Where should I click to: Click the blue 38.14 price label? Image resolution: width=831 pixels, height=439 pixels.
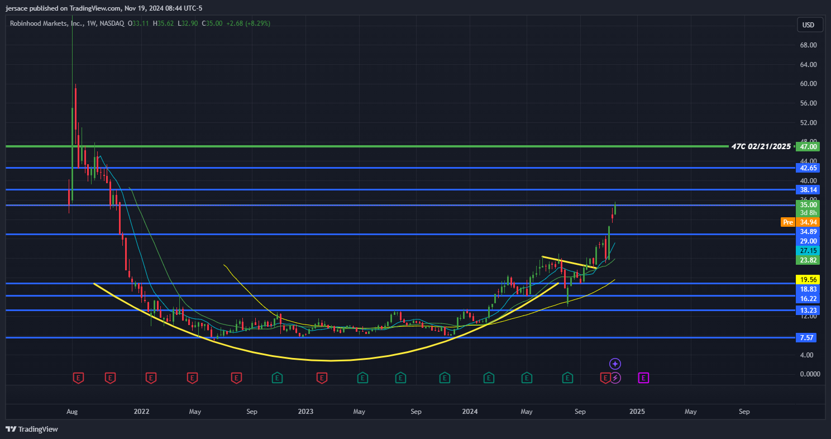click(x=808, y=190)
